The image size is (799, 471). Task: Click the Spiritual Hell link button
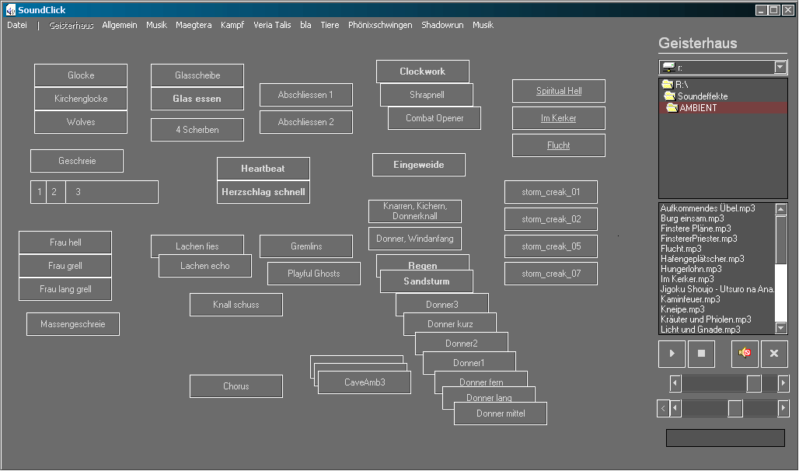559,91
